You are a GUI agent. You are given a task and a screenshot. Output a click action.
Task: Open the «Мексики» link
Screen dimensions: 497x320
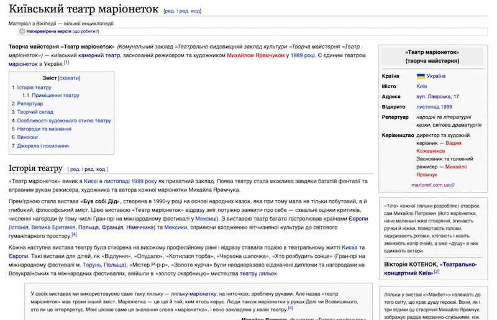pyautogui.click(x=176, y=227)
